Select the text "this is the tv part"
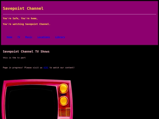Screen dimensions: 159x119 14,58
